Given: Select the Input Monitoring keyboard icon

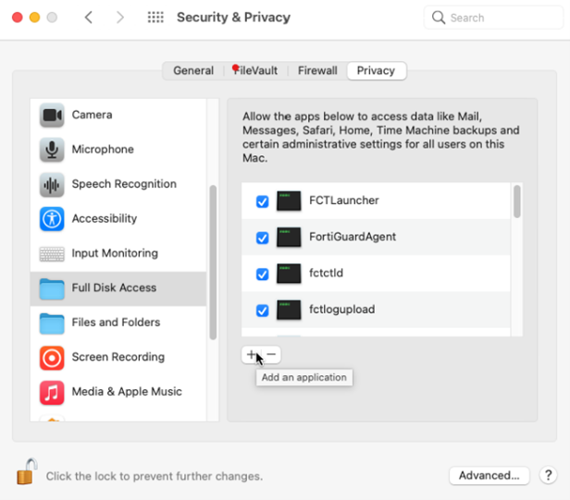Looking at the screenshot, I should (52, 253).
